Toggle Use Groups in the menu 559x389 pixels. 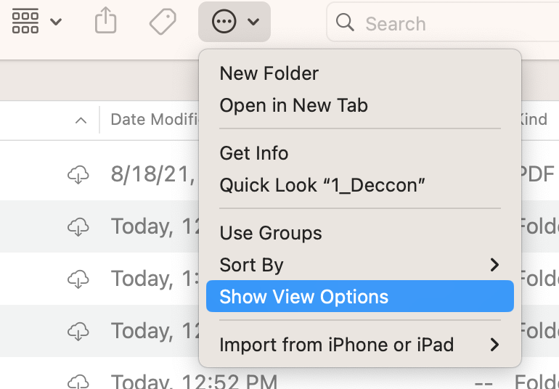(x=271, y=233)
